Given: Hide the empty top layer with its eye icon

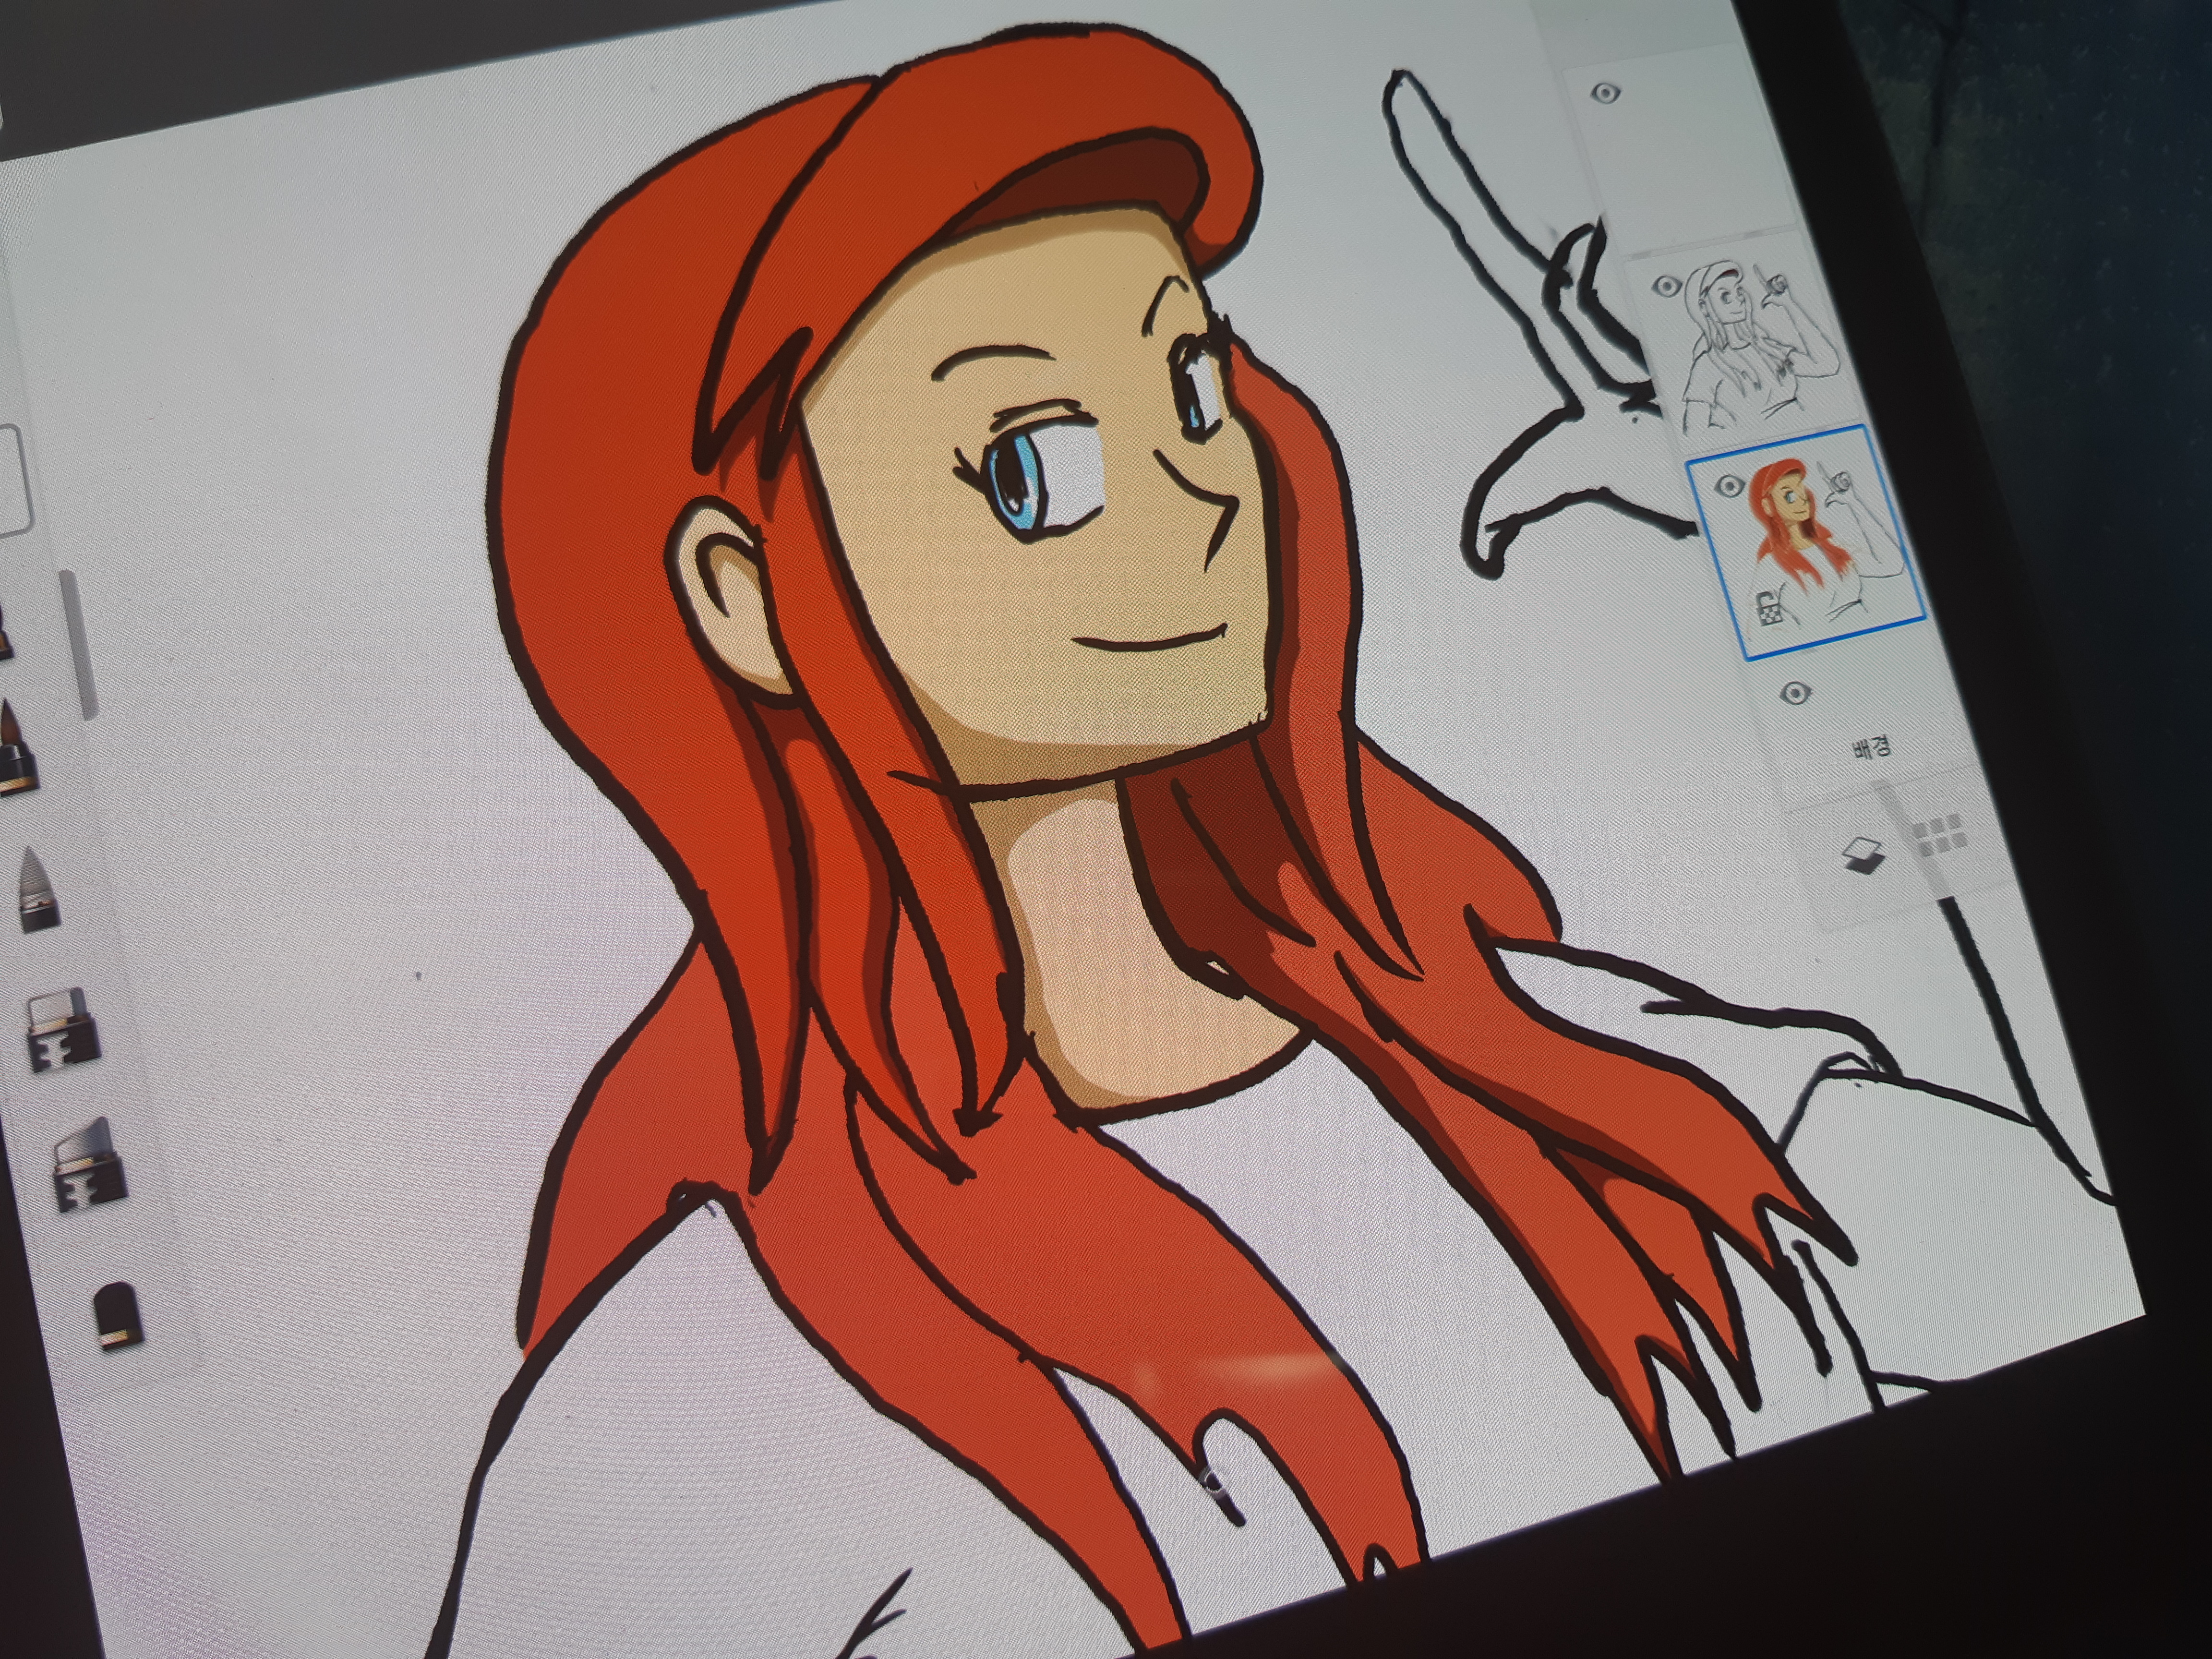Looking at the screenshot, I should (1605, 94).
